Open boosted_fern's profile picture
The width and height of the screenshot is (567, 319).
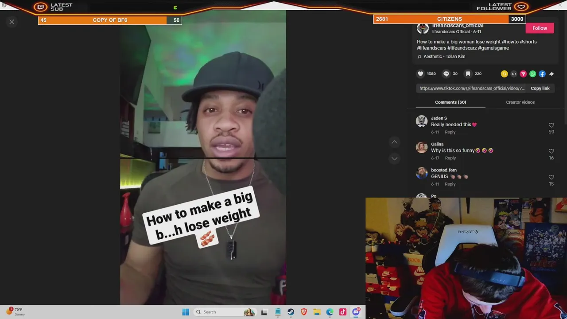point(422,173)
